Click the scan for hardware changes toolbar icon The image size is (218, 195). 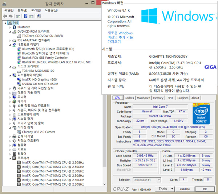tap(39, 16)
